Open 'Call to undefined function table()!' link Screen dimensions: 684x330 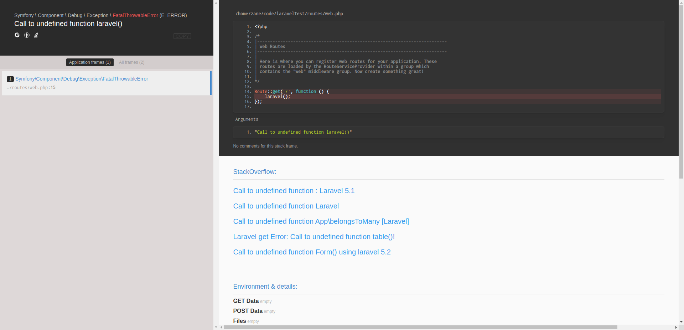[314, 237]
